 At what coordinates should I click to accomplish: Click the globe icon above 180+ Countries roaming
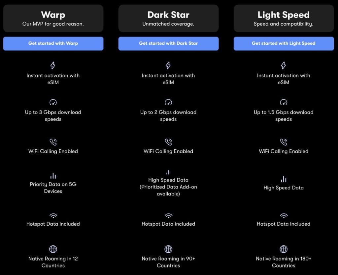[284, 249]
